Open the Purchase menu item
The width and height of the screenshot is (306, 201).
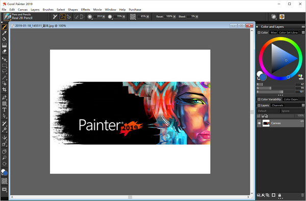click(135, 10)
